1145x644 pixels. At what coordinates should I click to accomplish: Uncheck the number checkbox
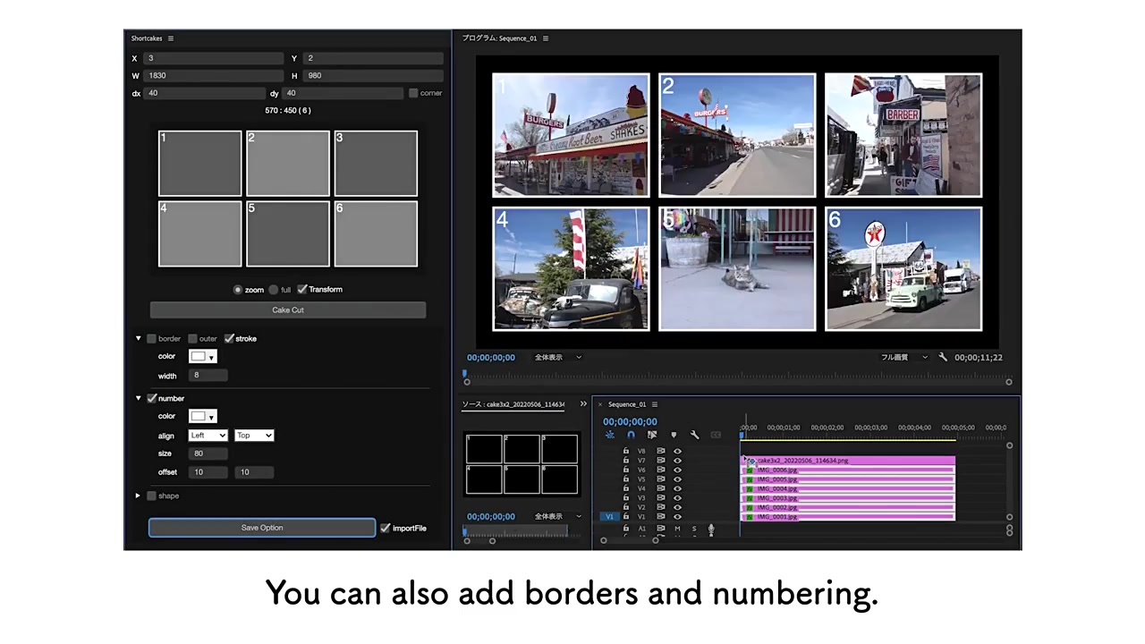click(152, 398)
